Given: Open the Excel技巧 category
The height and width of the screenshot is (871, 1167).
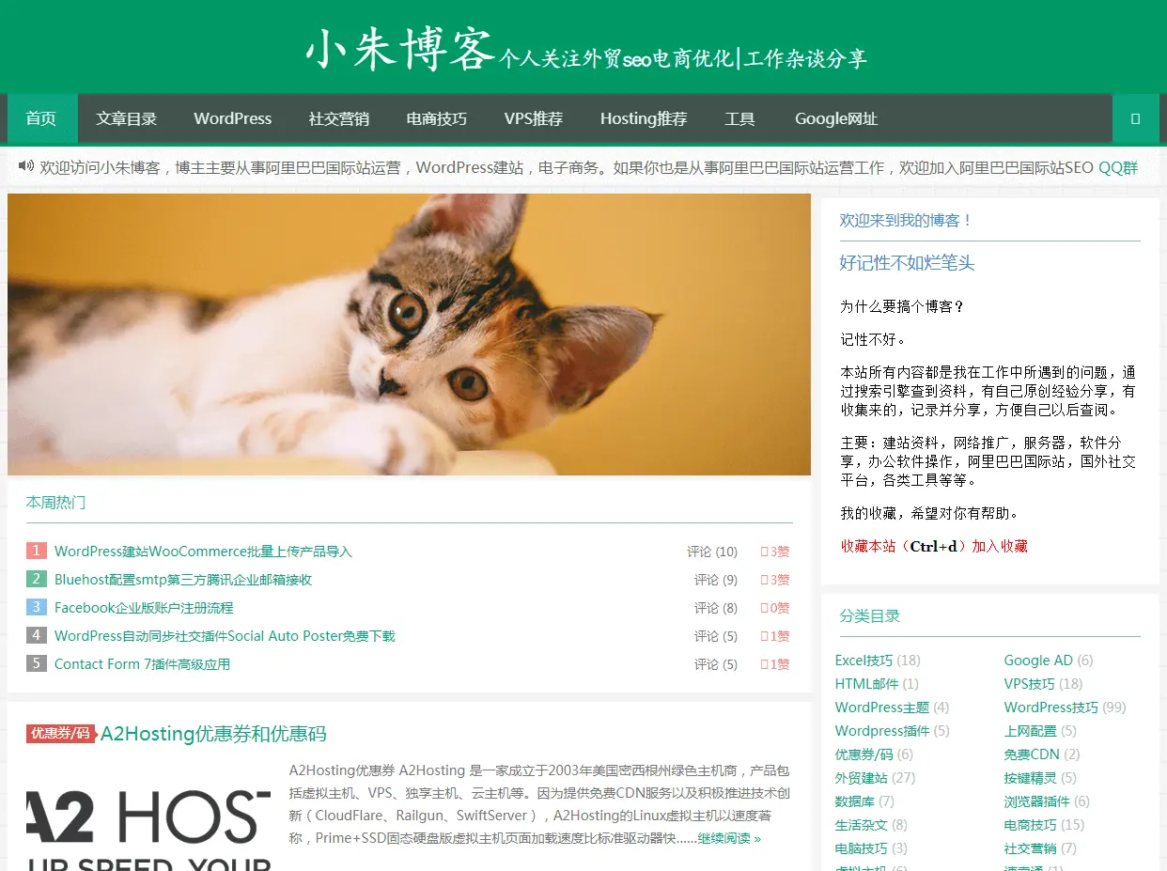Looking at the screenshot, I should 864,661.
